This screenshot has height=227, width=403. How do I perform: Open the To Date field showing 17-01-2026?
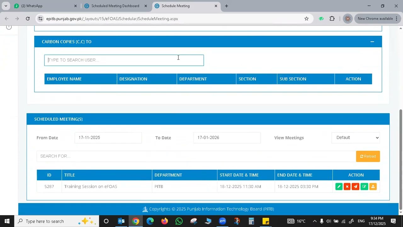point(227,137)
